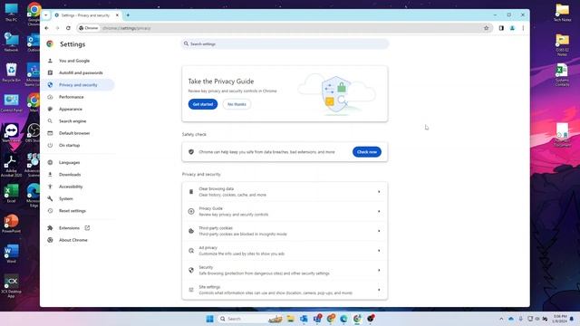Open the Tech Notes folder on desktop
This screenshot has height=326, width=580.
(562, 12)
